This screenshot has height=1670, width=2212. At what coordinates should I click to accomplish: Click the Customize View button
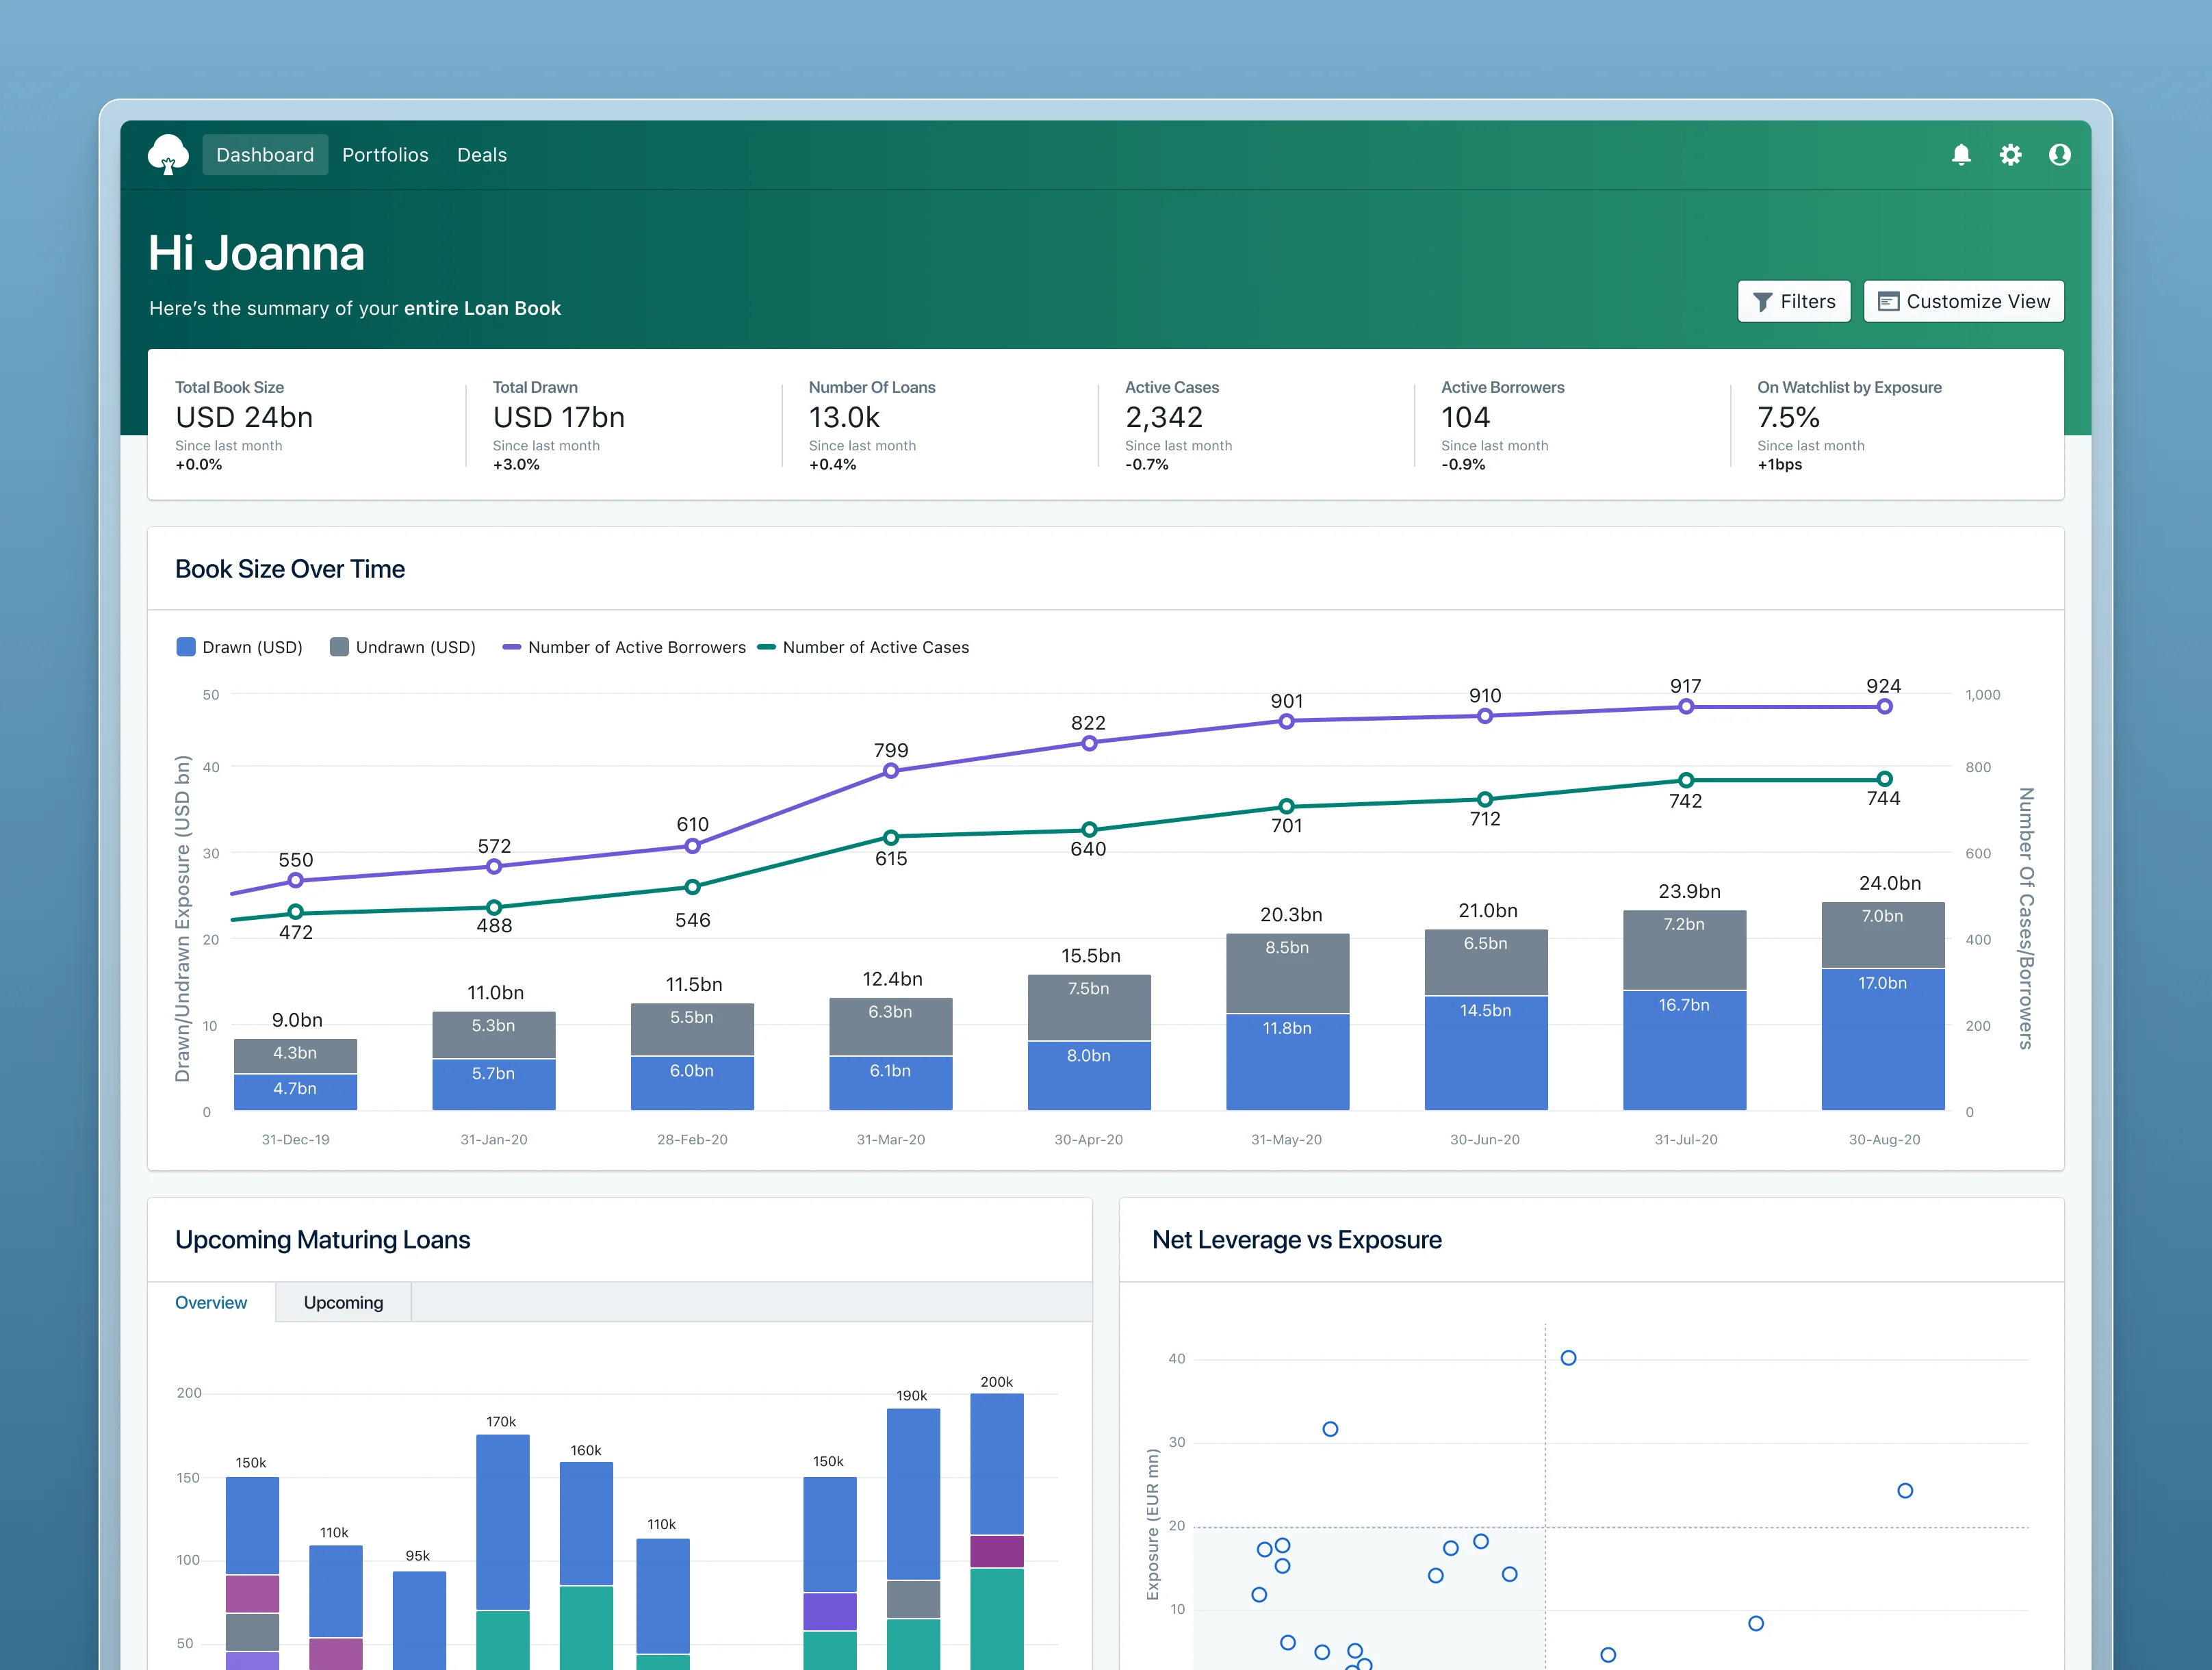(x=1962, y=301)
